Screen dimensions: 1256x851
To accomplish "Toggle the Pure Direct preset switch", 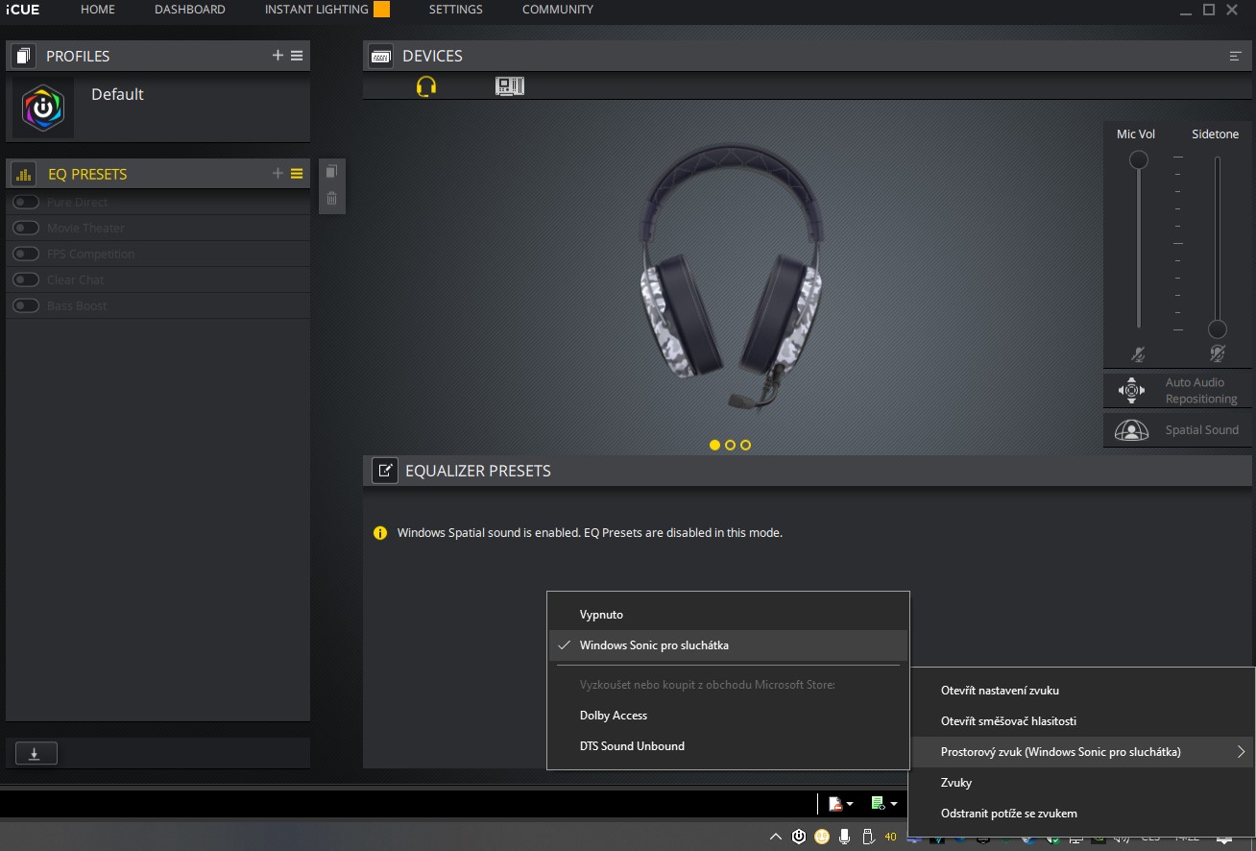I will 26,202.
